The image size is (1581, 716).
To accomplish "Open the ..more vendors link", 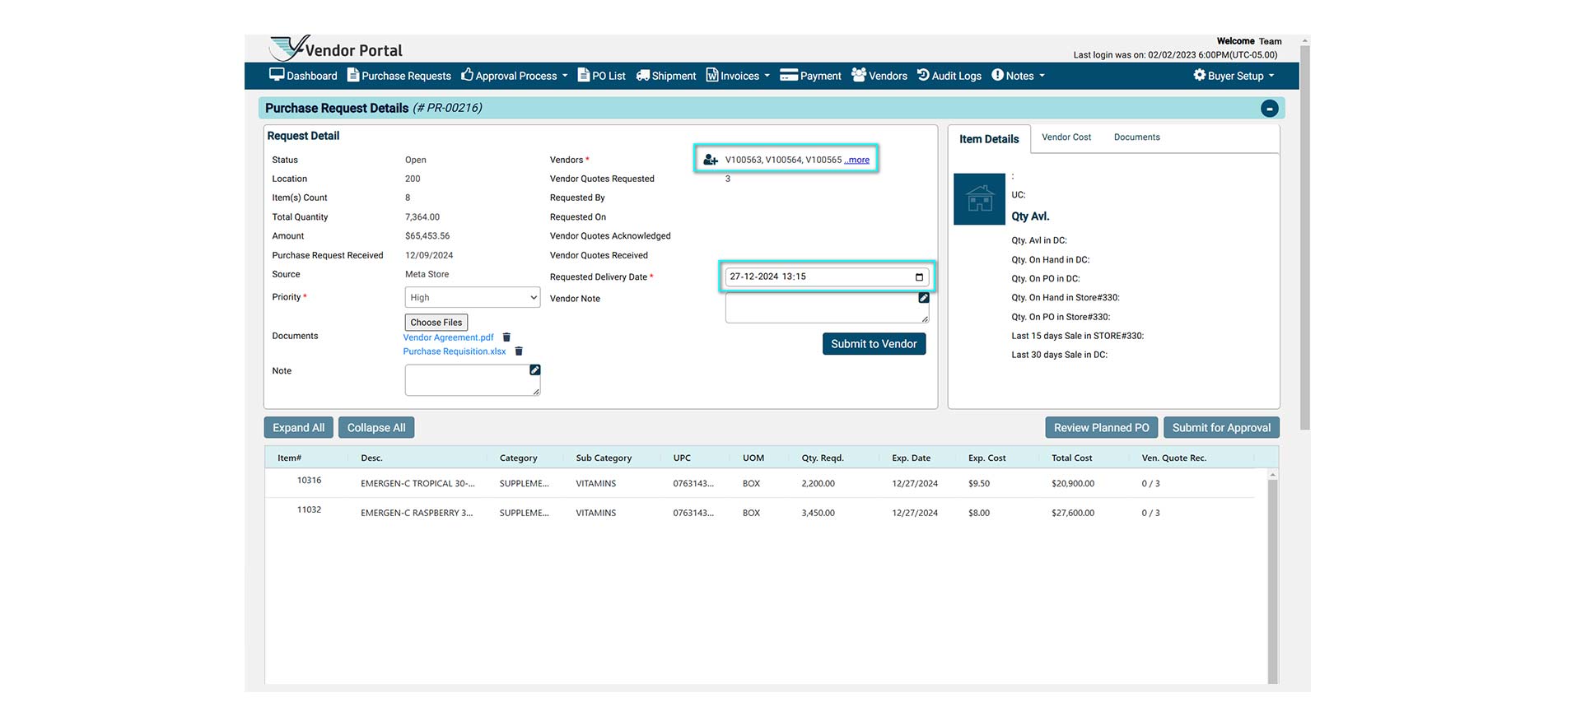I will click(x=857, y=160).
